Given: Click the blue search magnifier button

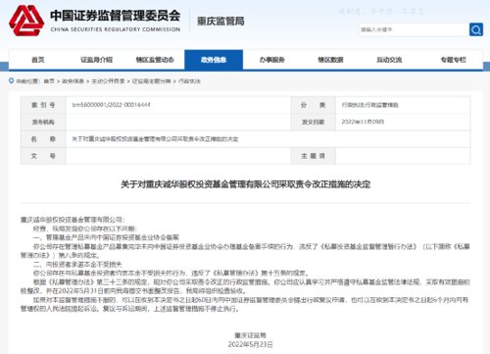Looking at the screenshot, I should pyautogui.click(x=476, y=29).
